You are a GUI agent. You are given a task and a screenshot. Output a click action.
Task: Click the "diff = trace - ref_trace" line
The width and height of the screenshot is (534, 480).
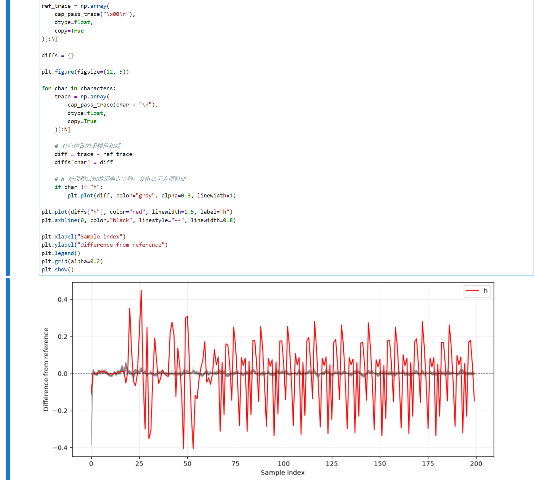pos(93,154)
